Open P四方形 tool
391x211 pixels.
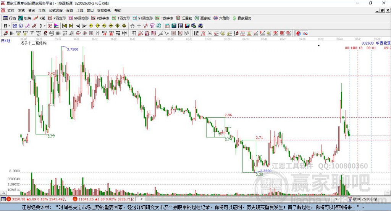click(x=57, y=18)
